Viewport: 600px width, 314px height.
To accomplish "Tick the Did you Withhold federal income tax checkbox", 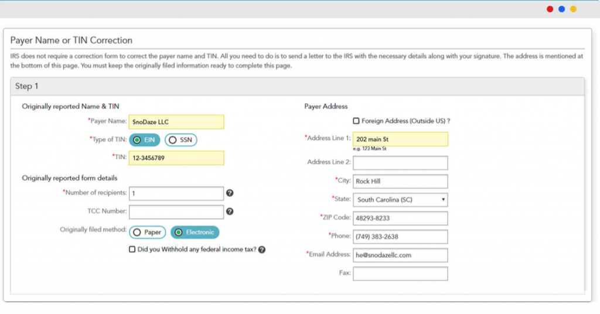I will coord(132,250).
